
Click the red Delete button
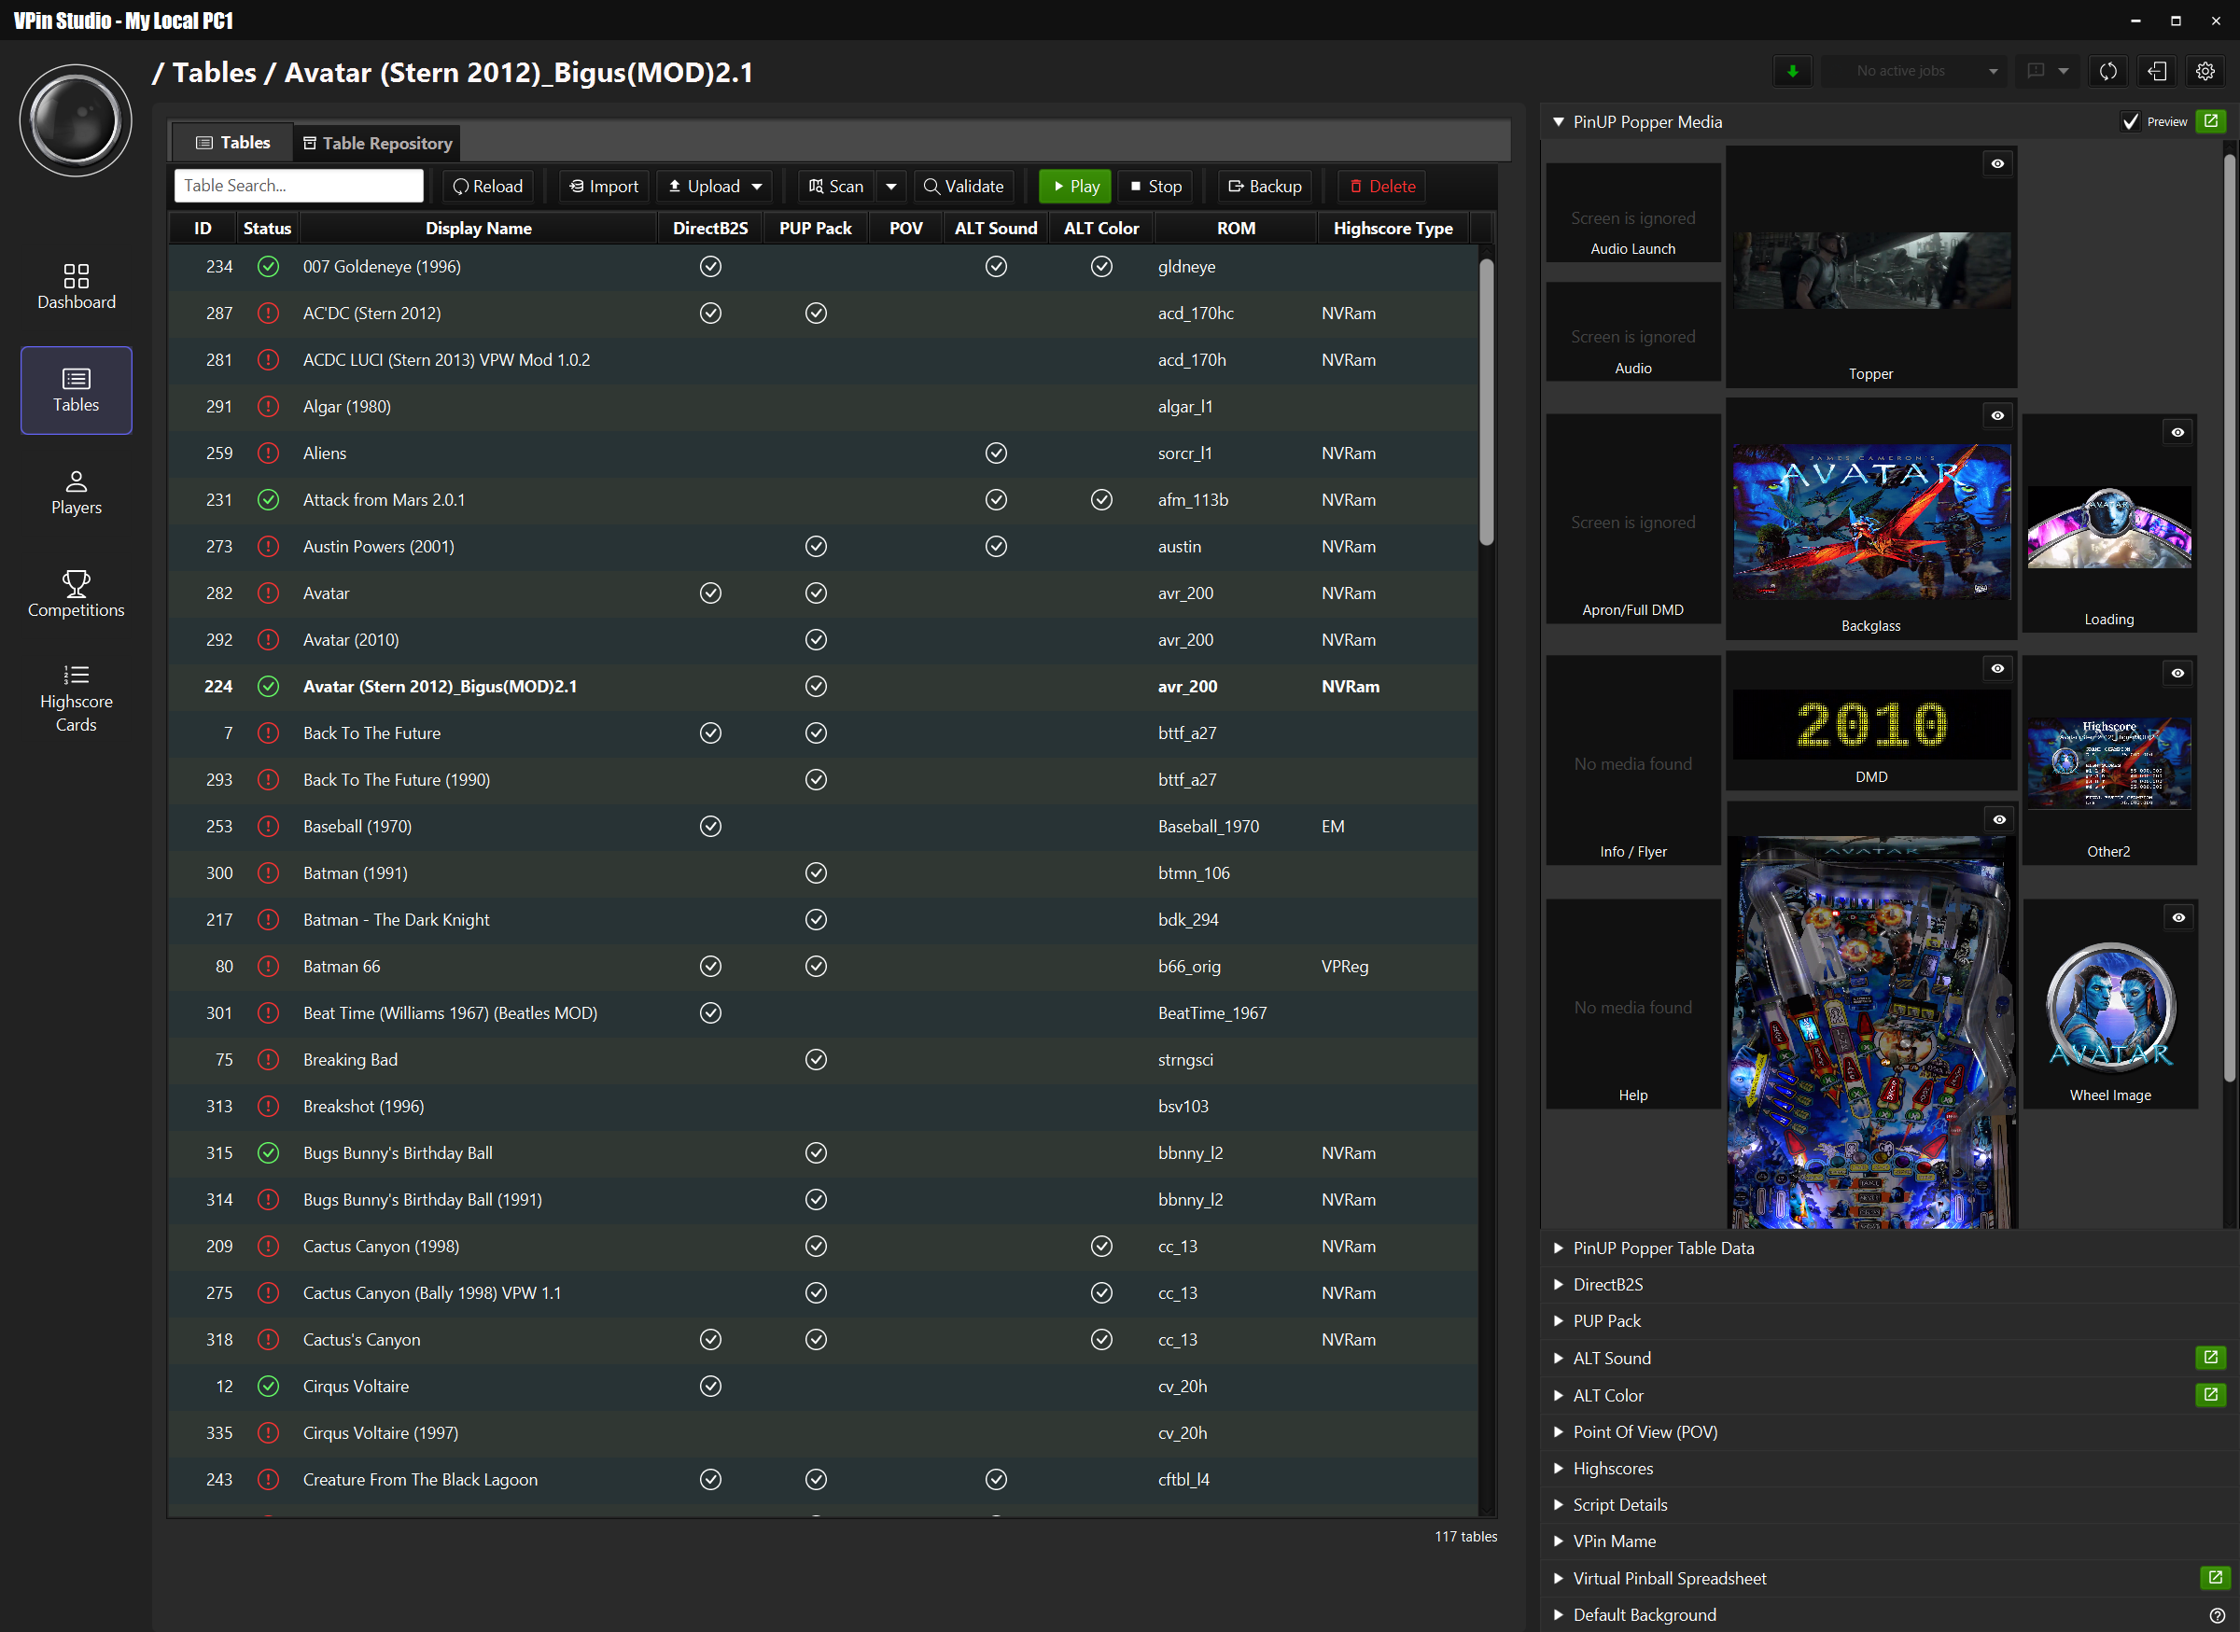(1381, 187)
